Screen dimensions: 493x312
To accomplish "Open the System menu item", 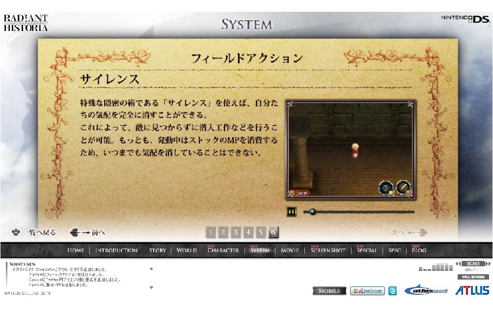I will coord(260,251).
